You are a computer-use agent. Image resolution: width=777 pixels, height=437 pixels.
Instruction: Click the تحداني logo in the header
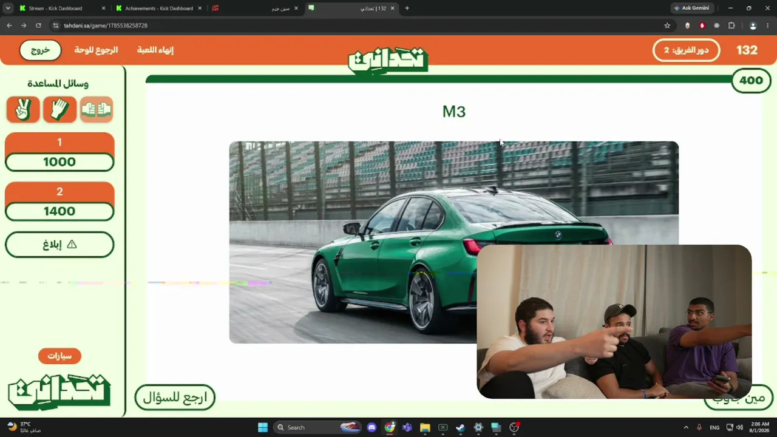coord(388,61)
